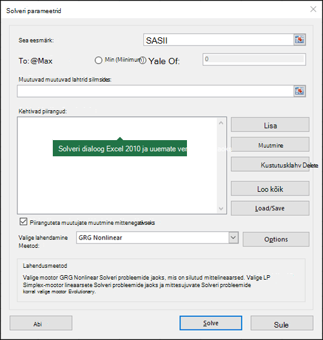Click the Sea eesmärk objective input field

pyautogui.click(x=219, y=40)
